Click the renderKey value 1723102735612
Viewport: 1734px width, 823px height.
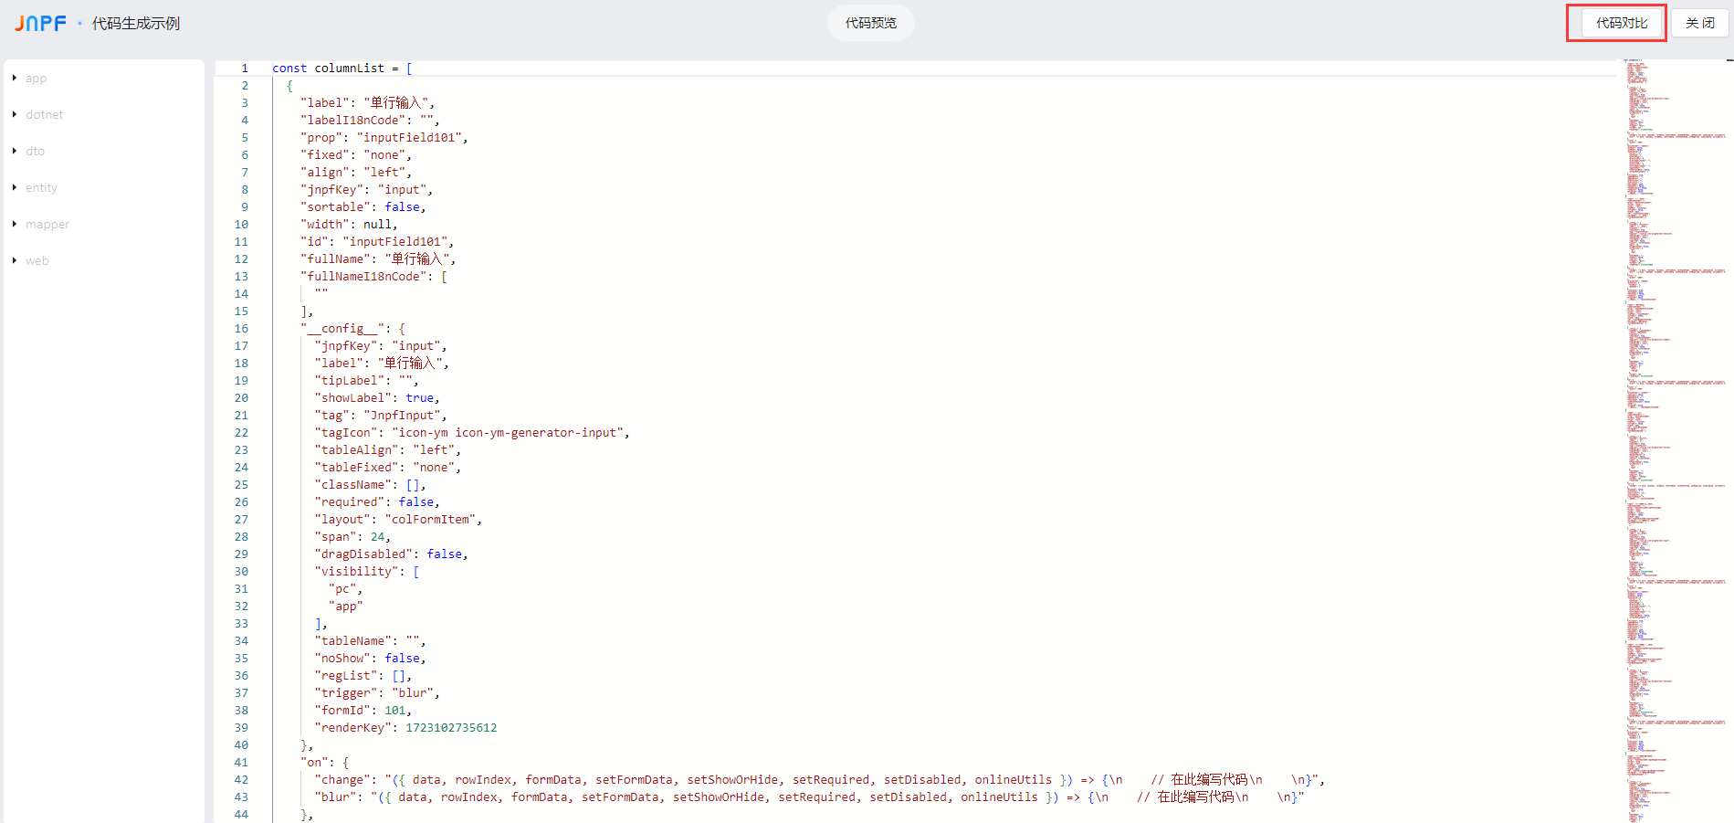(451, 728)
